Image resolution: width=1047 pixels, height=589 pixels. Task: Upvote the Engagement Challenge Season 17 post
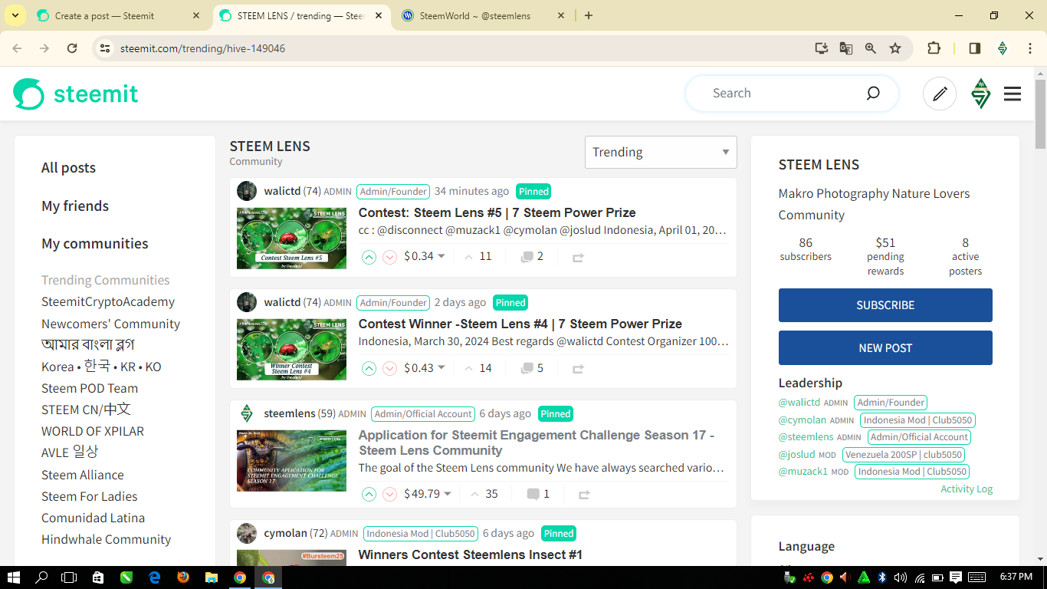pos(369,494)
